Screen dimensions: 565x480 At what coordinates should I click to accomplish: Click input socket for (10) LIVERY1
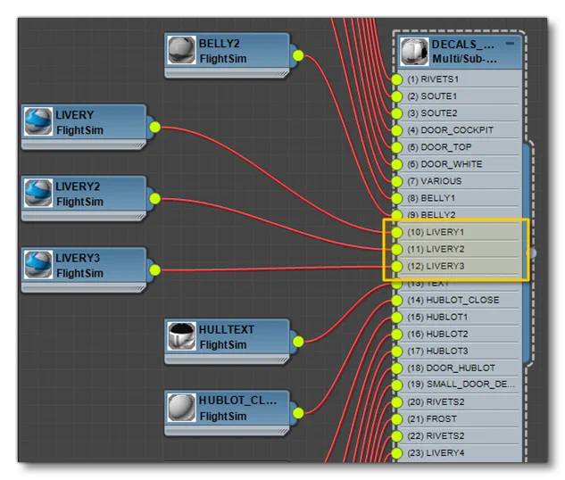(396, 232)
